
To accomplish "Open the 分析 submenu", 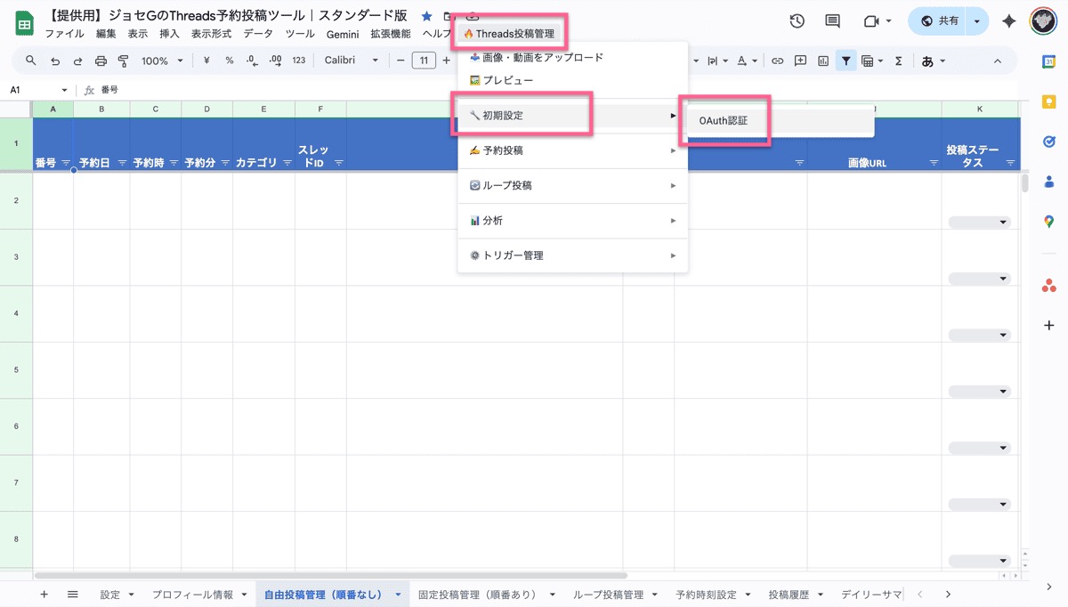I will (x=572, y=220).
